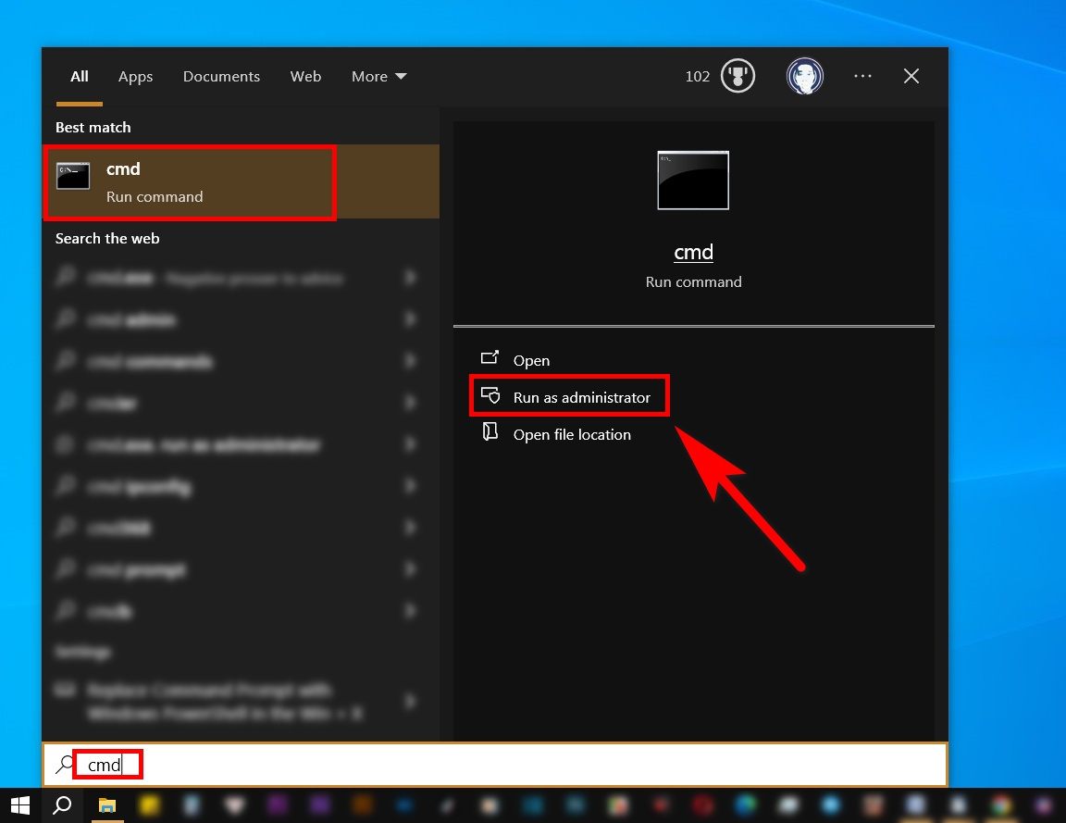The height and width of the screenshot is (823, 1066).
Task: Close the search panel
Action: point(911,76)
